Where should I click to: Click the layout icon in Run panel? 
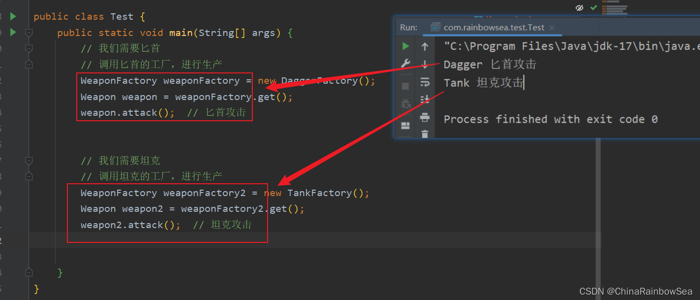(x=405, y=126)
